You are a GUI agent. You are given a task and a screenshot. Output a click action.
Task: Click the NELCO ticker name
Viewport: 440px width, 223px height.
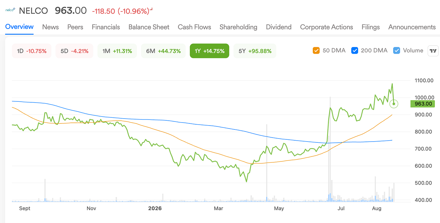pos(33,11)
